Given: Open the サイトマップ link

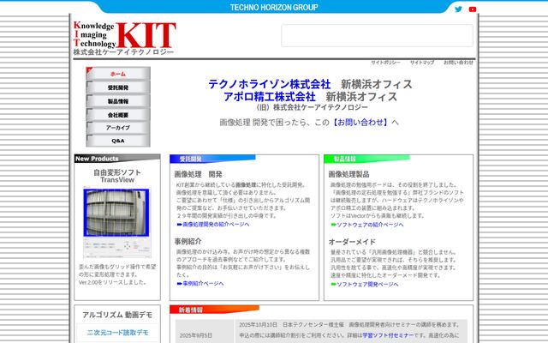Looking at the screenshot, I should [x=422, y=63].
